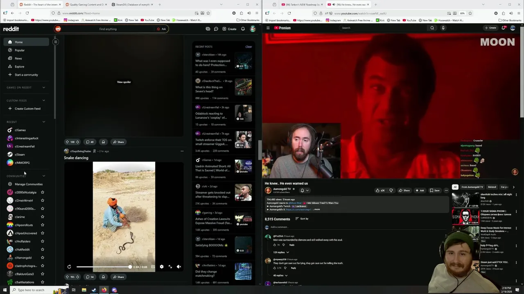
Task: Open Sort by comments dropdown
Action: (x=302, y=219)
